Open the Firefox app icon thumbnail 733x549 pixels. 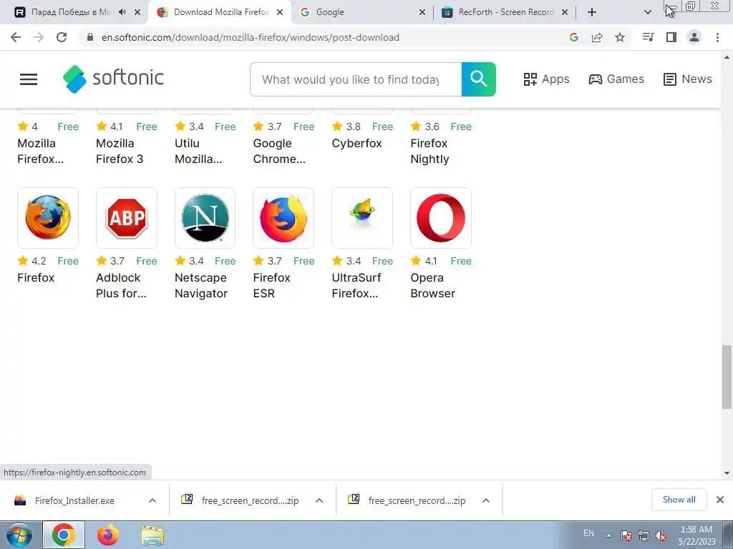48,217
